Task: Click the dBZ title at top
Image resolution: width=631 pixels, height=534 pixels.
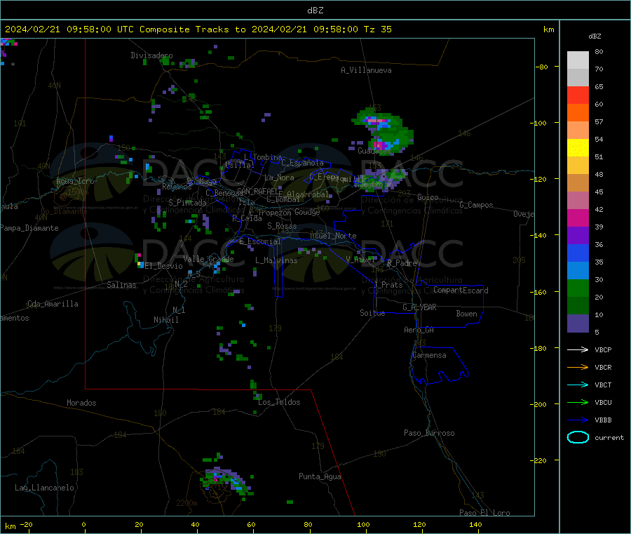Action: coord(315,11)
